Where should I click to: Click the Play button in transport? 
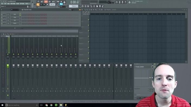(41, 5)
